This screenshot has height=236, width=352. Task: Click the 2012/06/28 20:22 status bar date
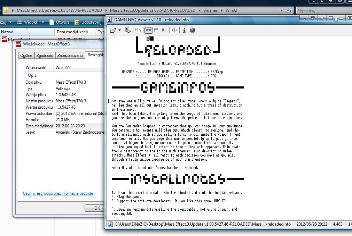[312, 224]
